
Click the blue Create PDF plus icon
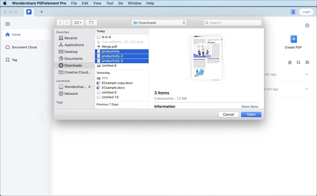click(x=294, y=39)
